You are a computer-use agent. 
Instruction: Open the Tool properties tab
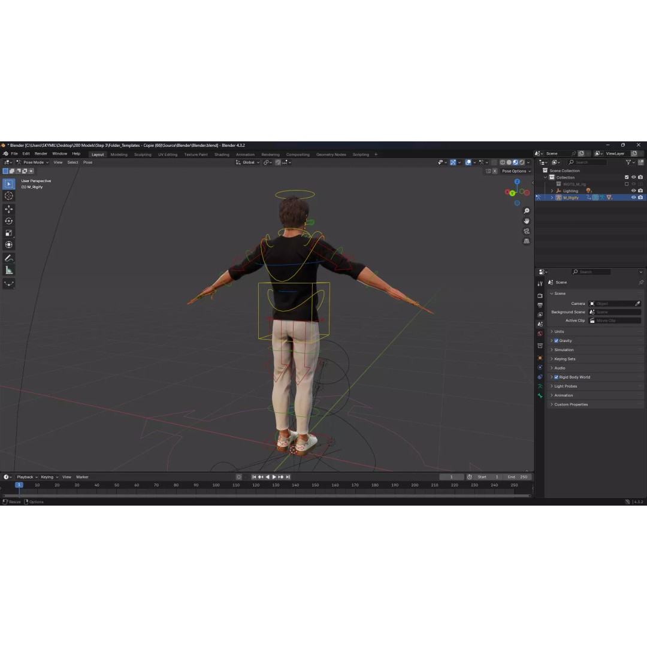pyautogui.click(x=540, y=283)
